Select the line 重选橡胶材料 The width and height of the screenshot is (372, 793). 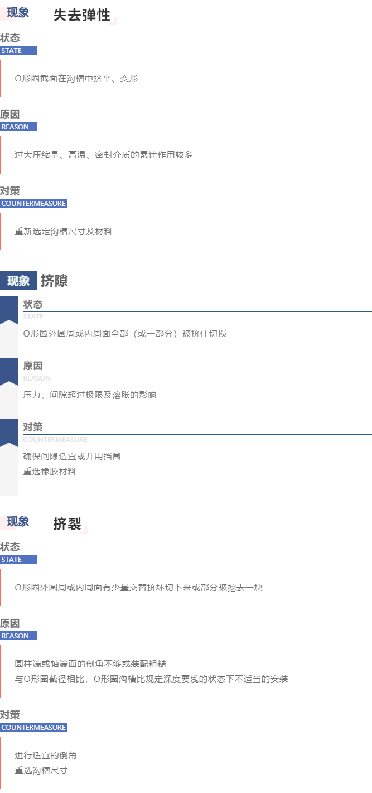(x=50, y=472)
